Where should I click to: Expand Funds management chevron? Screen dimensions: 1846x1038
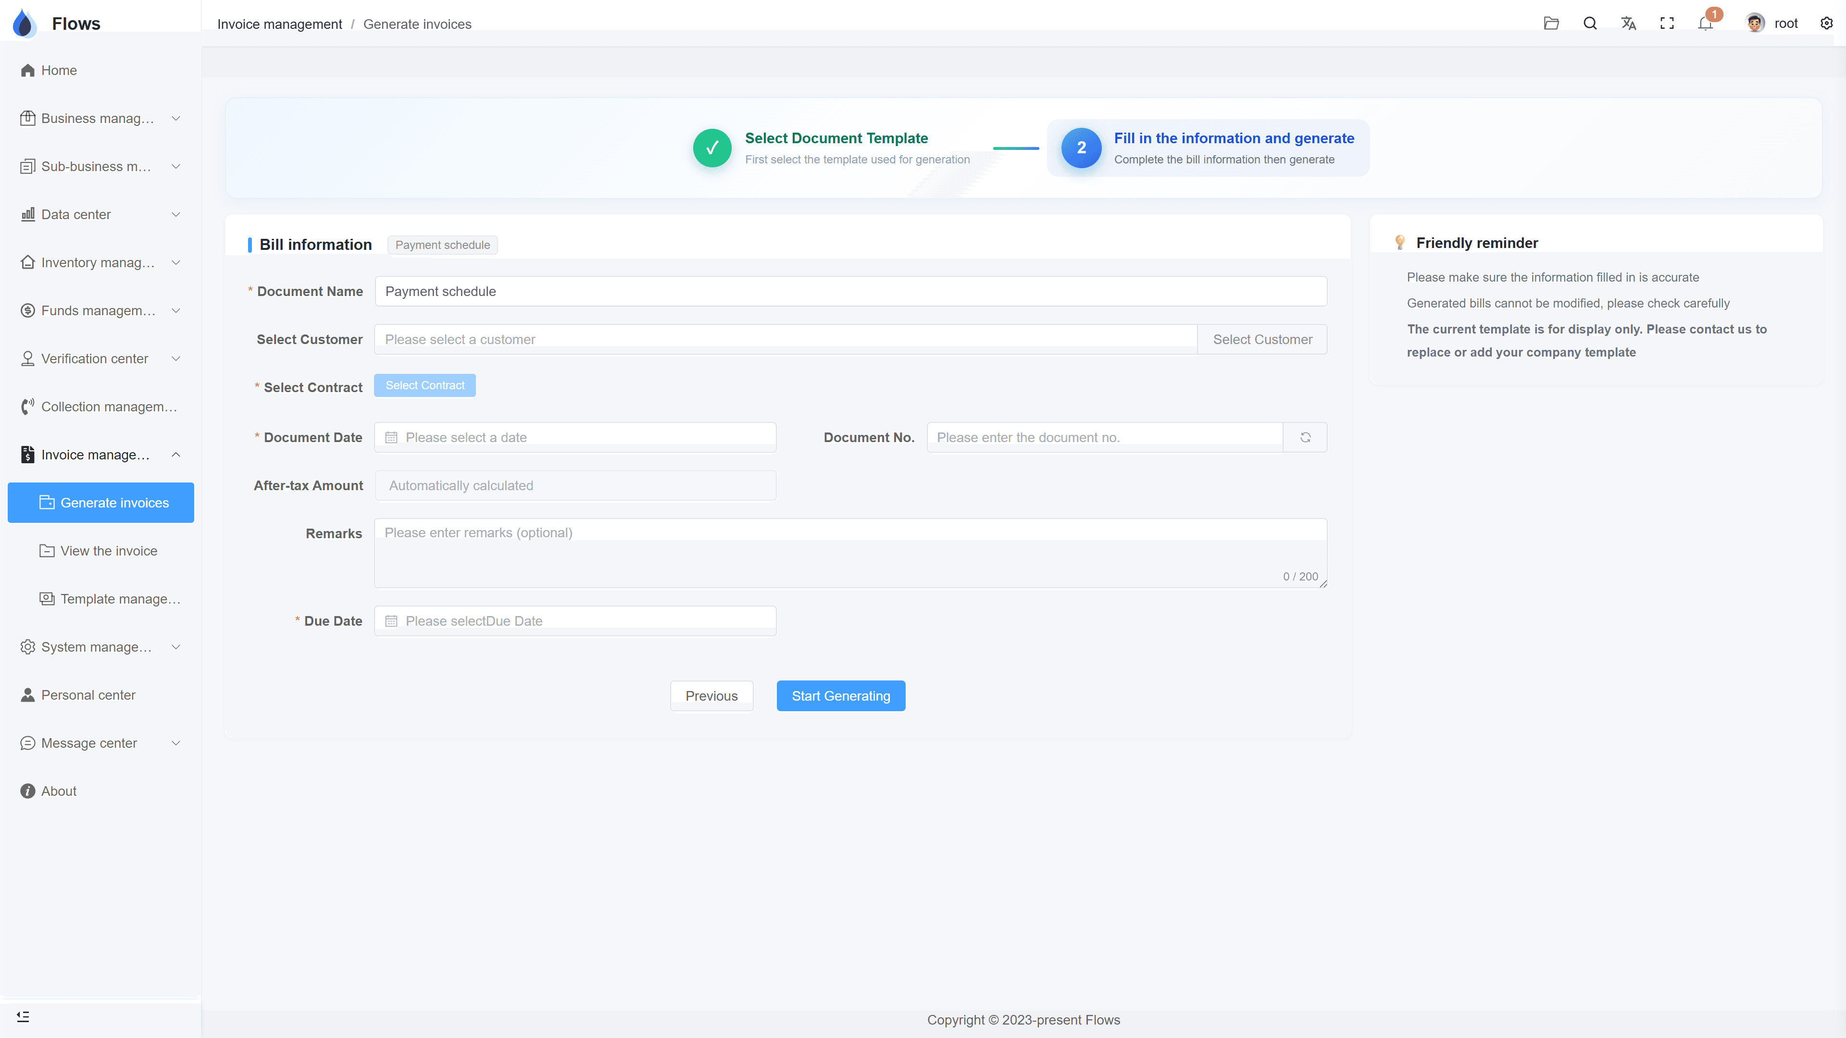(175, 310)
